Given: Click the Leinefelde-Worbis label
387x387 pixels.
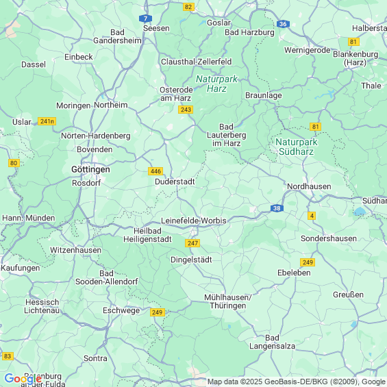Looking at the screenshot, I should pos(193,221).
